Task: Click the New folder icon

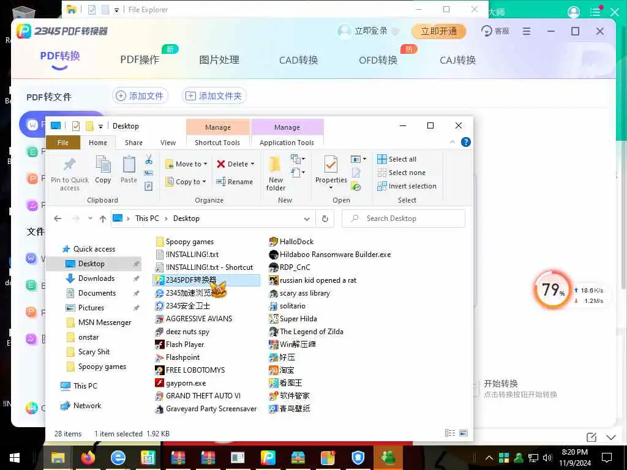Action: [x=275, y=165]
